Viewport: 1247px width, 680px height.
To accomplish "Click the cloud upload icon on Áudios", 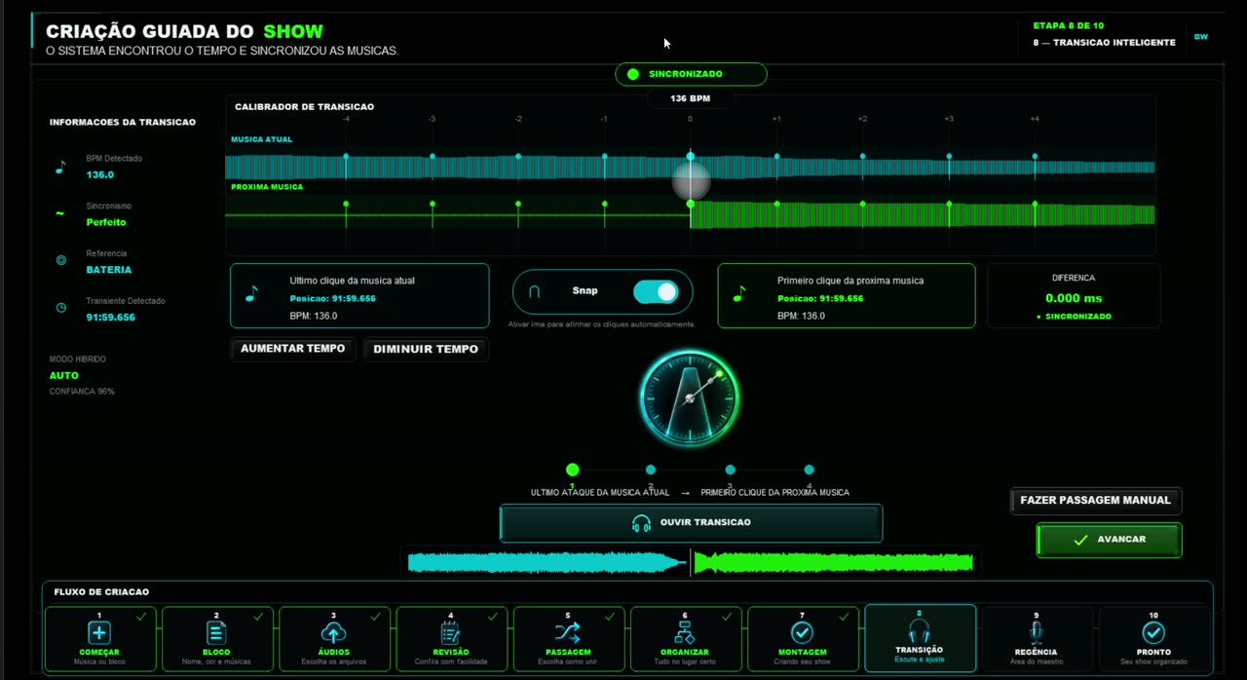I will point(333,633).
